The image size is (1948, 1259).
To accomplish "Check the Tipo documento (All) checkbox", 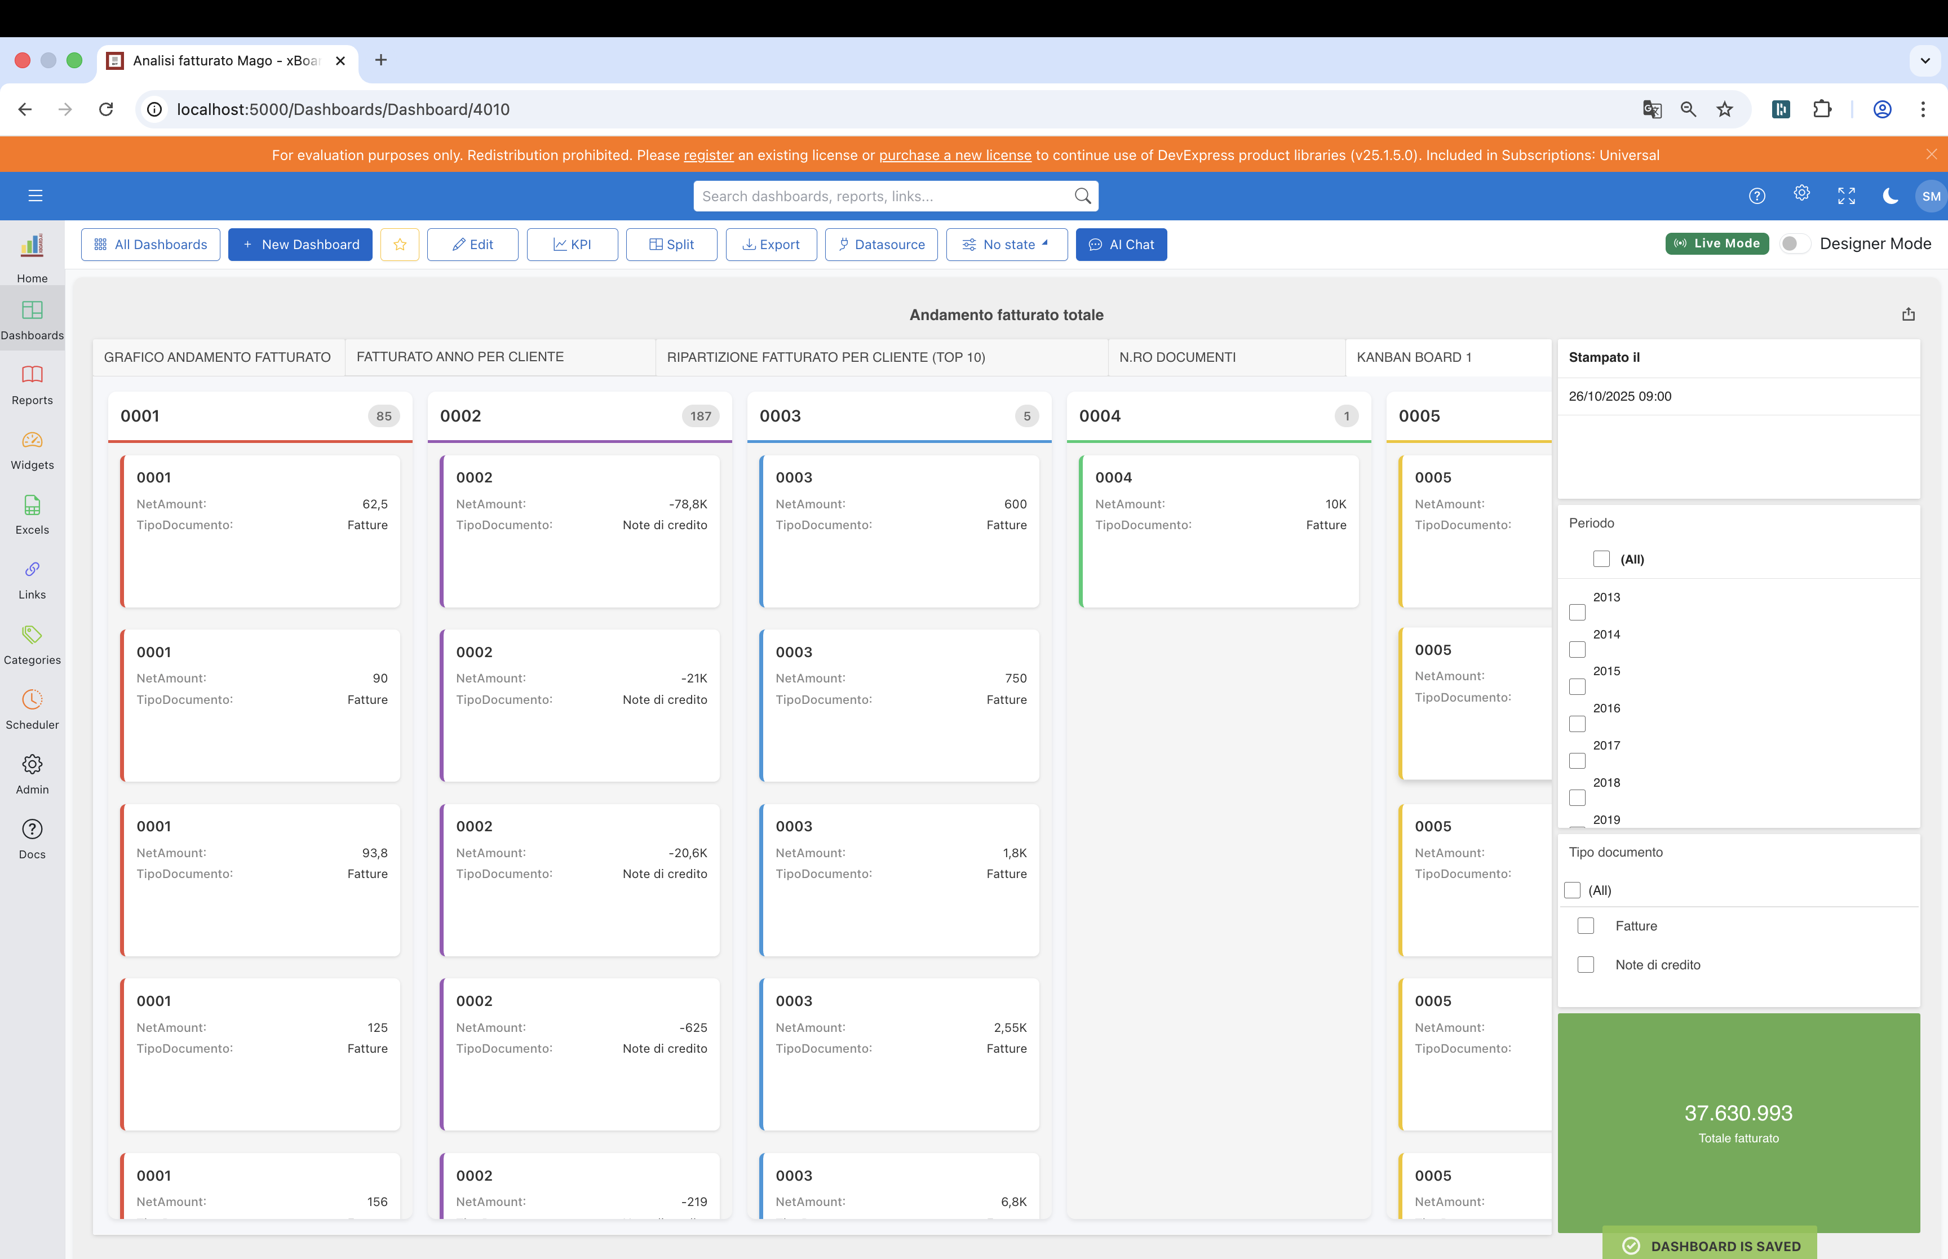I will pyautogui.click(x=1572, y=890).
